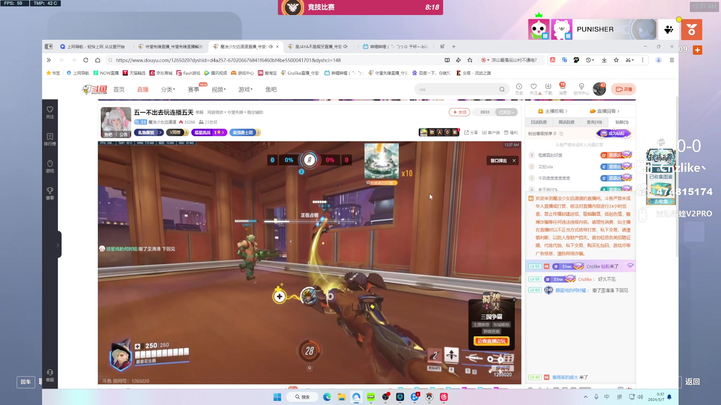Viewport: 721px width, 405px height.
Task: Expand the 视频 dropdown menu
Action: point(219,89)
